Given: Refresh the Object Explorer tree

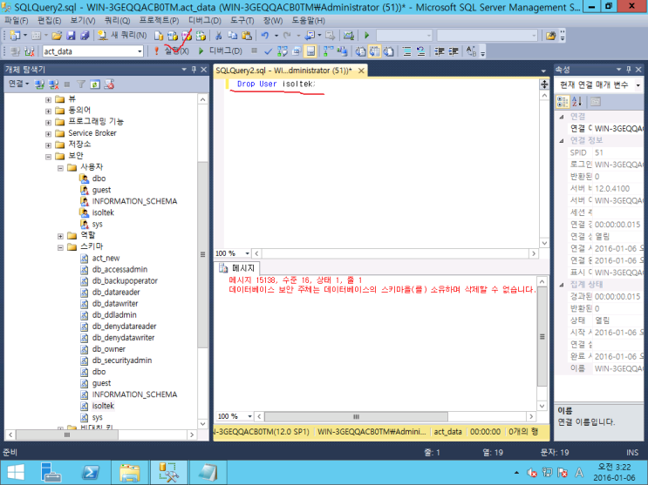Looking at the screenshot, I should point(95,84).
